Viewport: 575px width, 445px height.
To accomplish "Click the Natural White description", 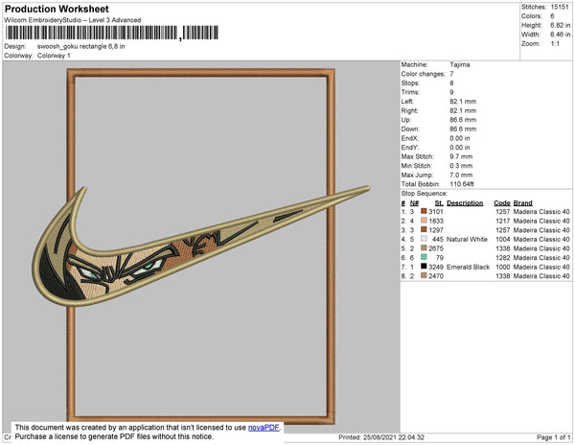I will (x=467, y=239).
